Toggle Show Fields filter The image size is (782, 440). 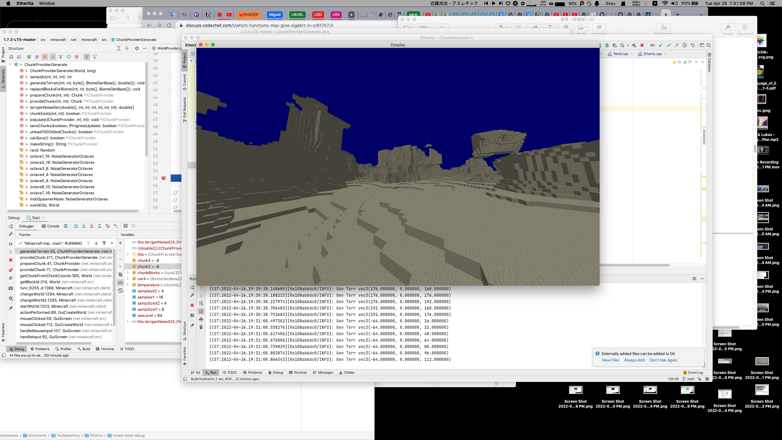click(x=45, y=57)
